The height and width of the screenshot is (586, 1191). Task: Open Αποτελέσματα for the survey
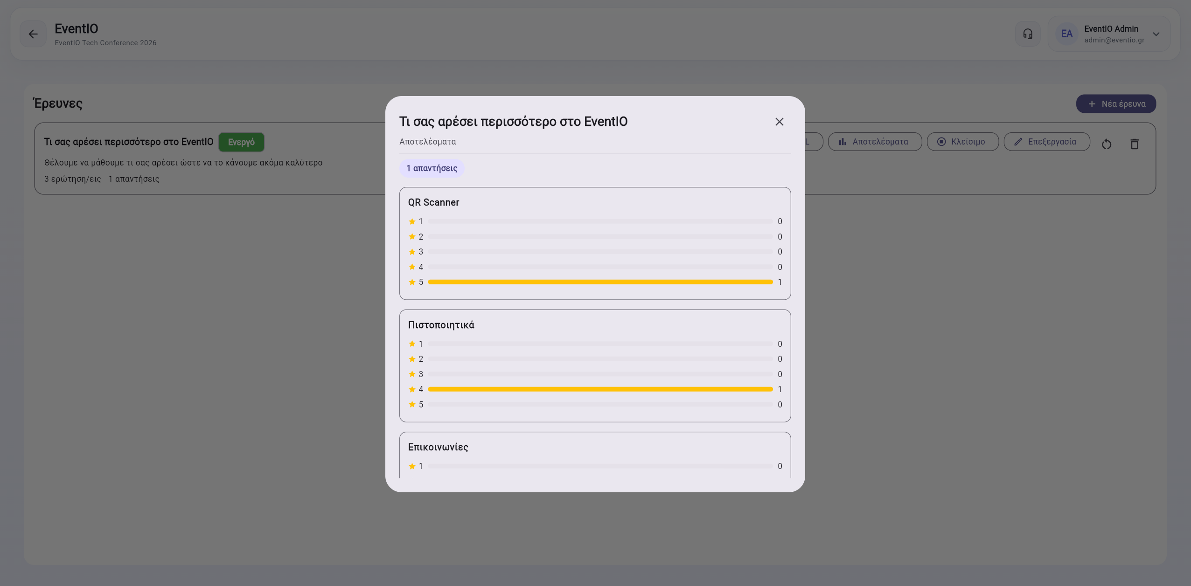(x=875, y=142)
